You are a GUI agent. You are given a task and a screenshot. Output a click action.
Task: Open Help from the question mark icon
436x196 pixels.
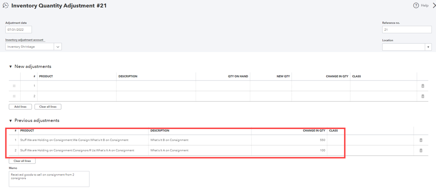[x=416, y=6]
